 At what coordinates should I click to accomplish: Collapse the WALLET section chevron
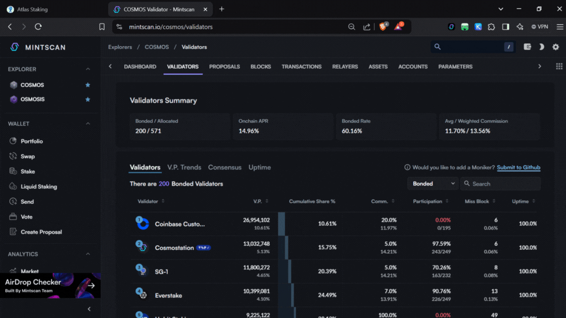(88, 124)
